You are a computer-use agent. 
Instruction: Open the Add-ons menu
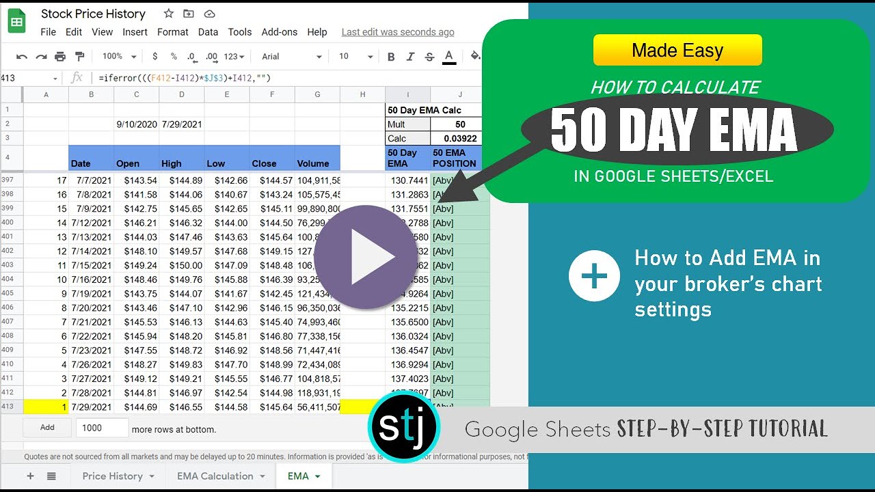pos(280,32)
